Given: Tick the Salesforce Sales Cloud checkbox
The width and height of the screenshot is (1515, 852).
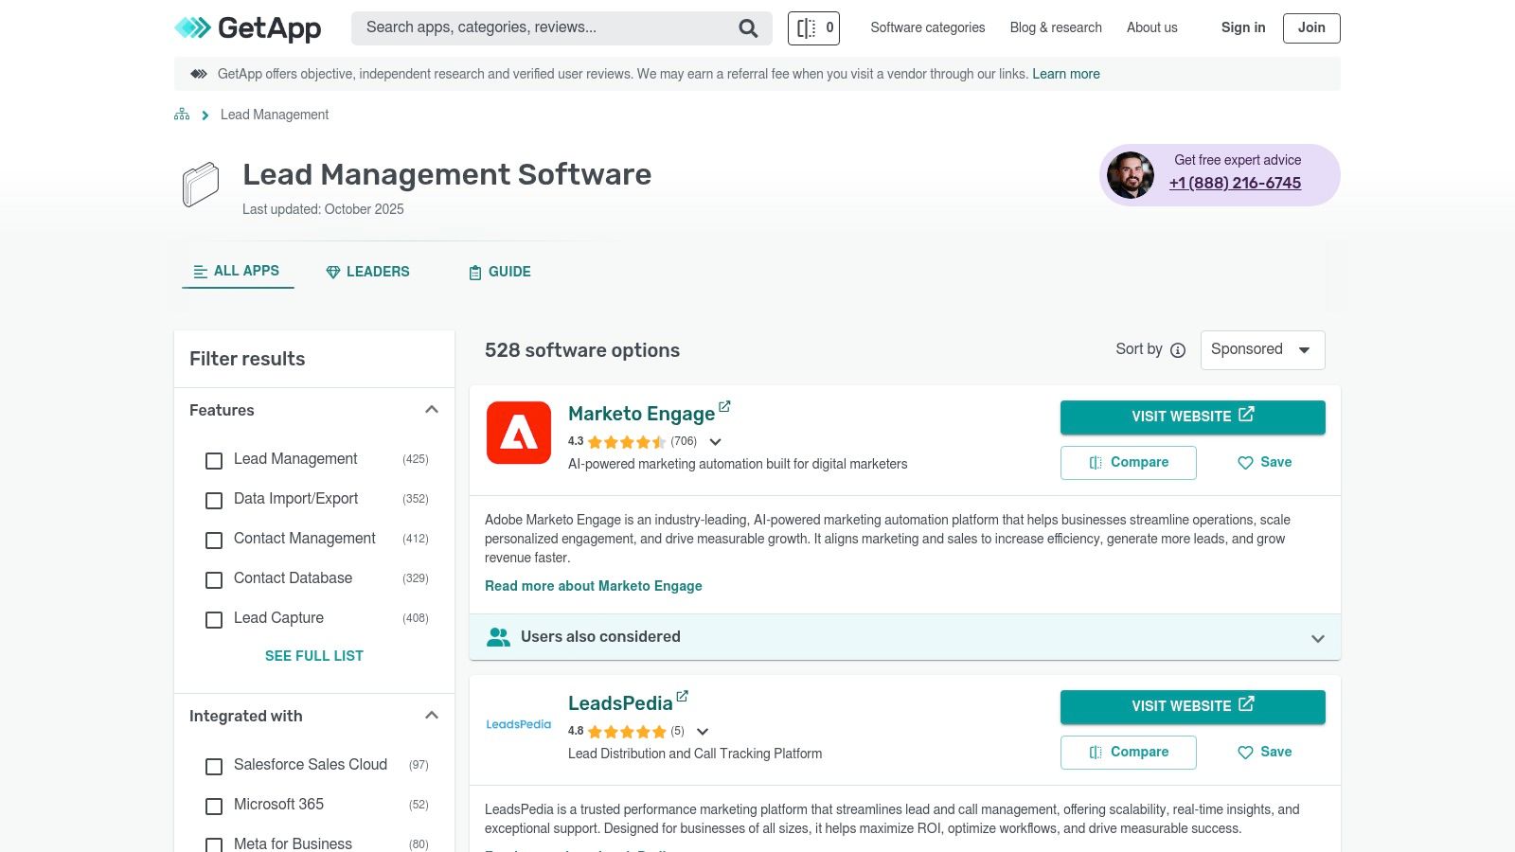Looking at the screenshot, I should (214, 766).
